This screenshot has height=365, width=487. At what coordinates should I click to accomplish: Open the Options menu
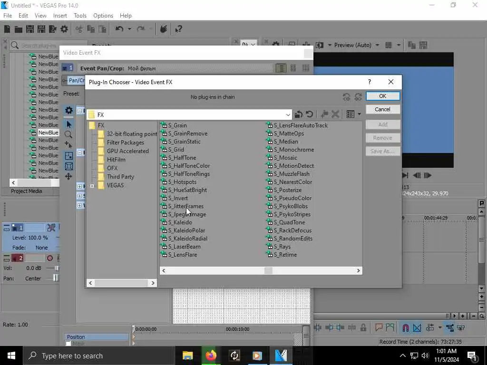tap(103, 16)
